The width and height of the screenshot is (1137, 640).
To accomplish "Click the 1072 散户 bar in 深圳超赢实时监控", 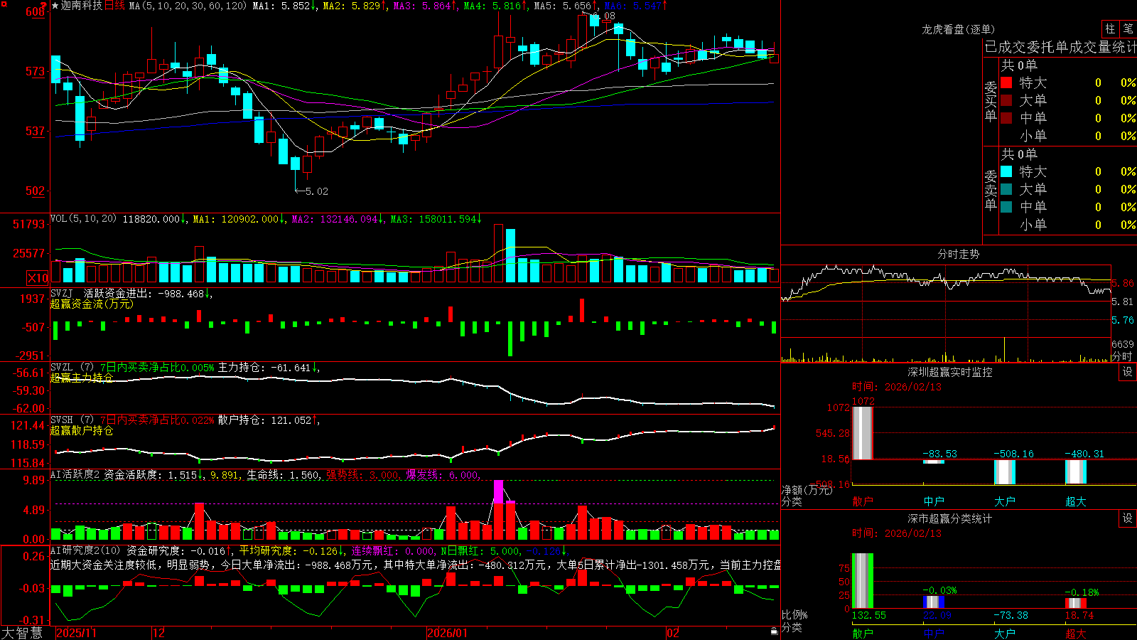I will (x=863, y=433).
